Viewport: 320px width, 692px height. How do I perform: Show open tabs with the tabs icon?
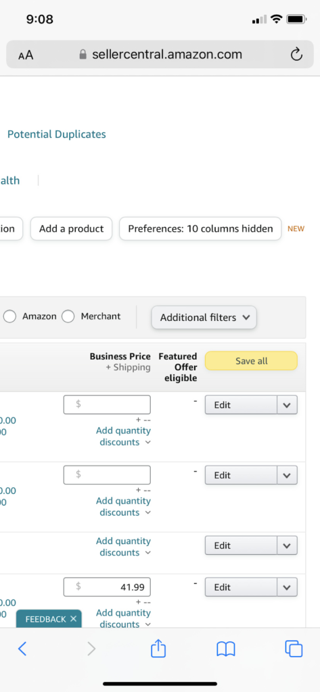(294, 648)
